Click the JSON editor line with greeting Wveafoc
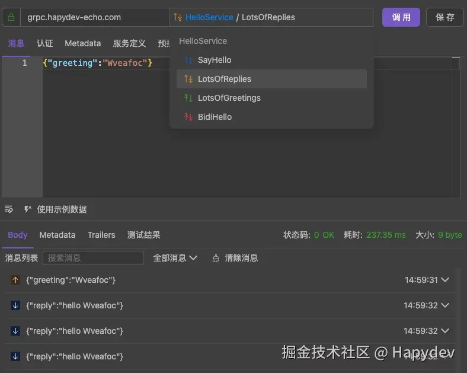Viewport: 467px width, 373px height. [98, 63]
